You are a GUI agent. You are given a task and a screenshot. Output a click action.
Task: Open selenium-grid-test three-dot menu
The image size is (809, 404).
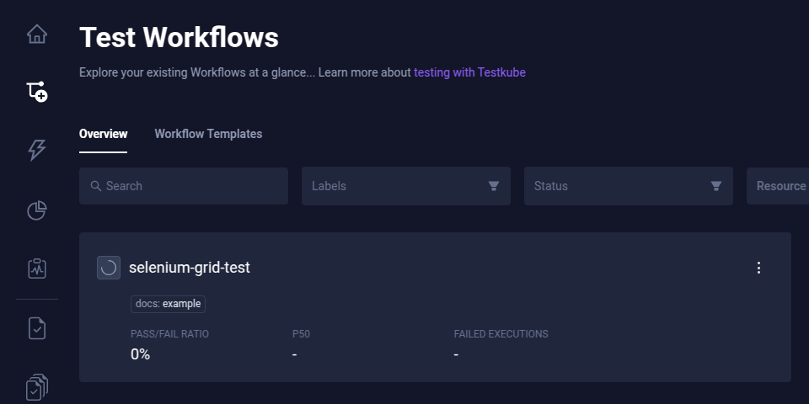(x=758, y=268)
